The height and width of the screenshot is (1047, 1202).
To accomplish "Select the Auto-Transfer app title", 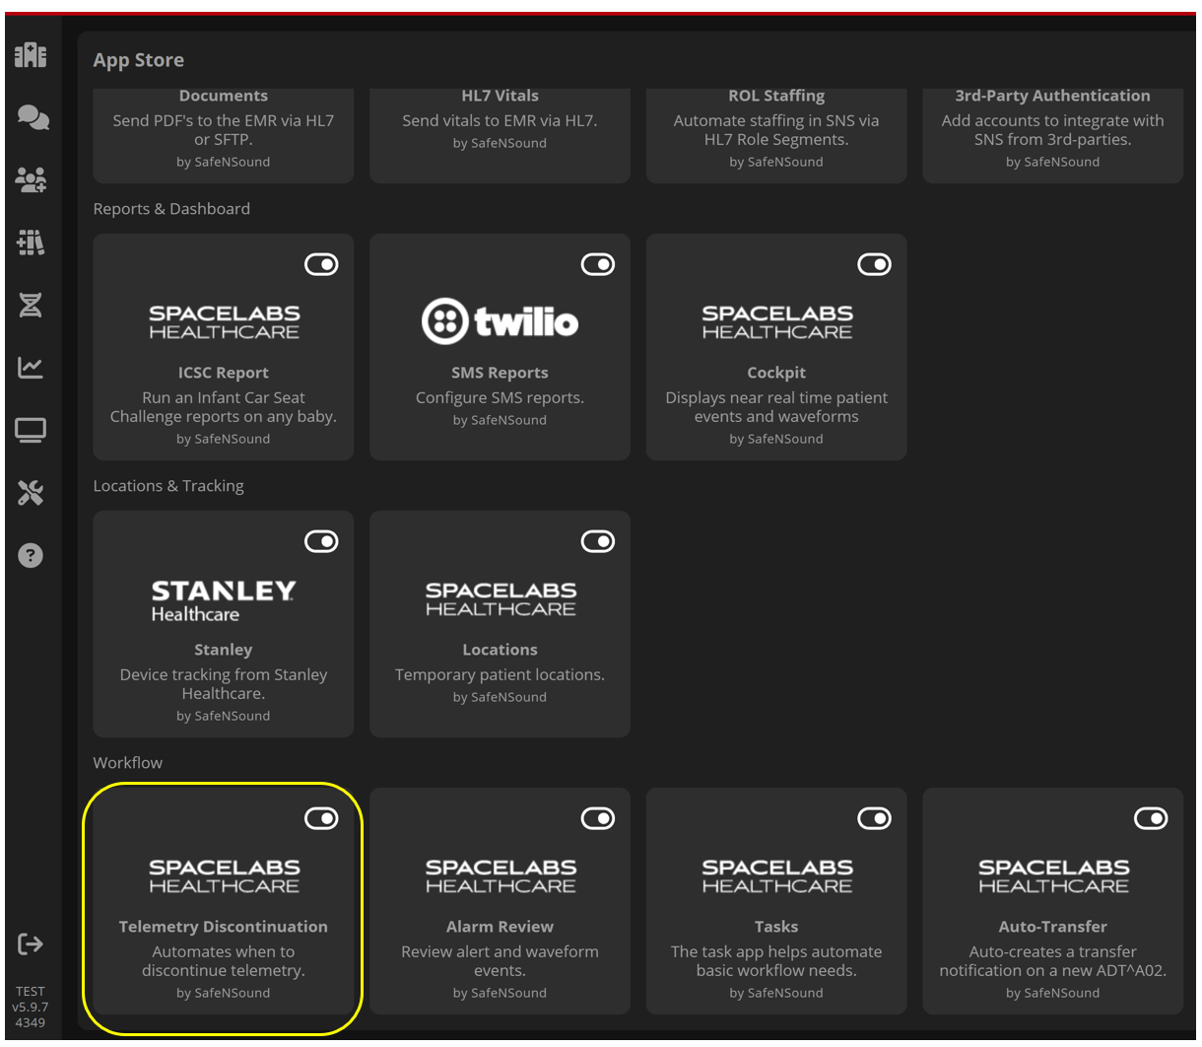I will [1052, 927].
